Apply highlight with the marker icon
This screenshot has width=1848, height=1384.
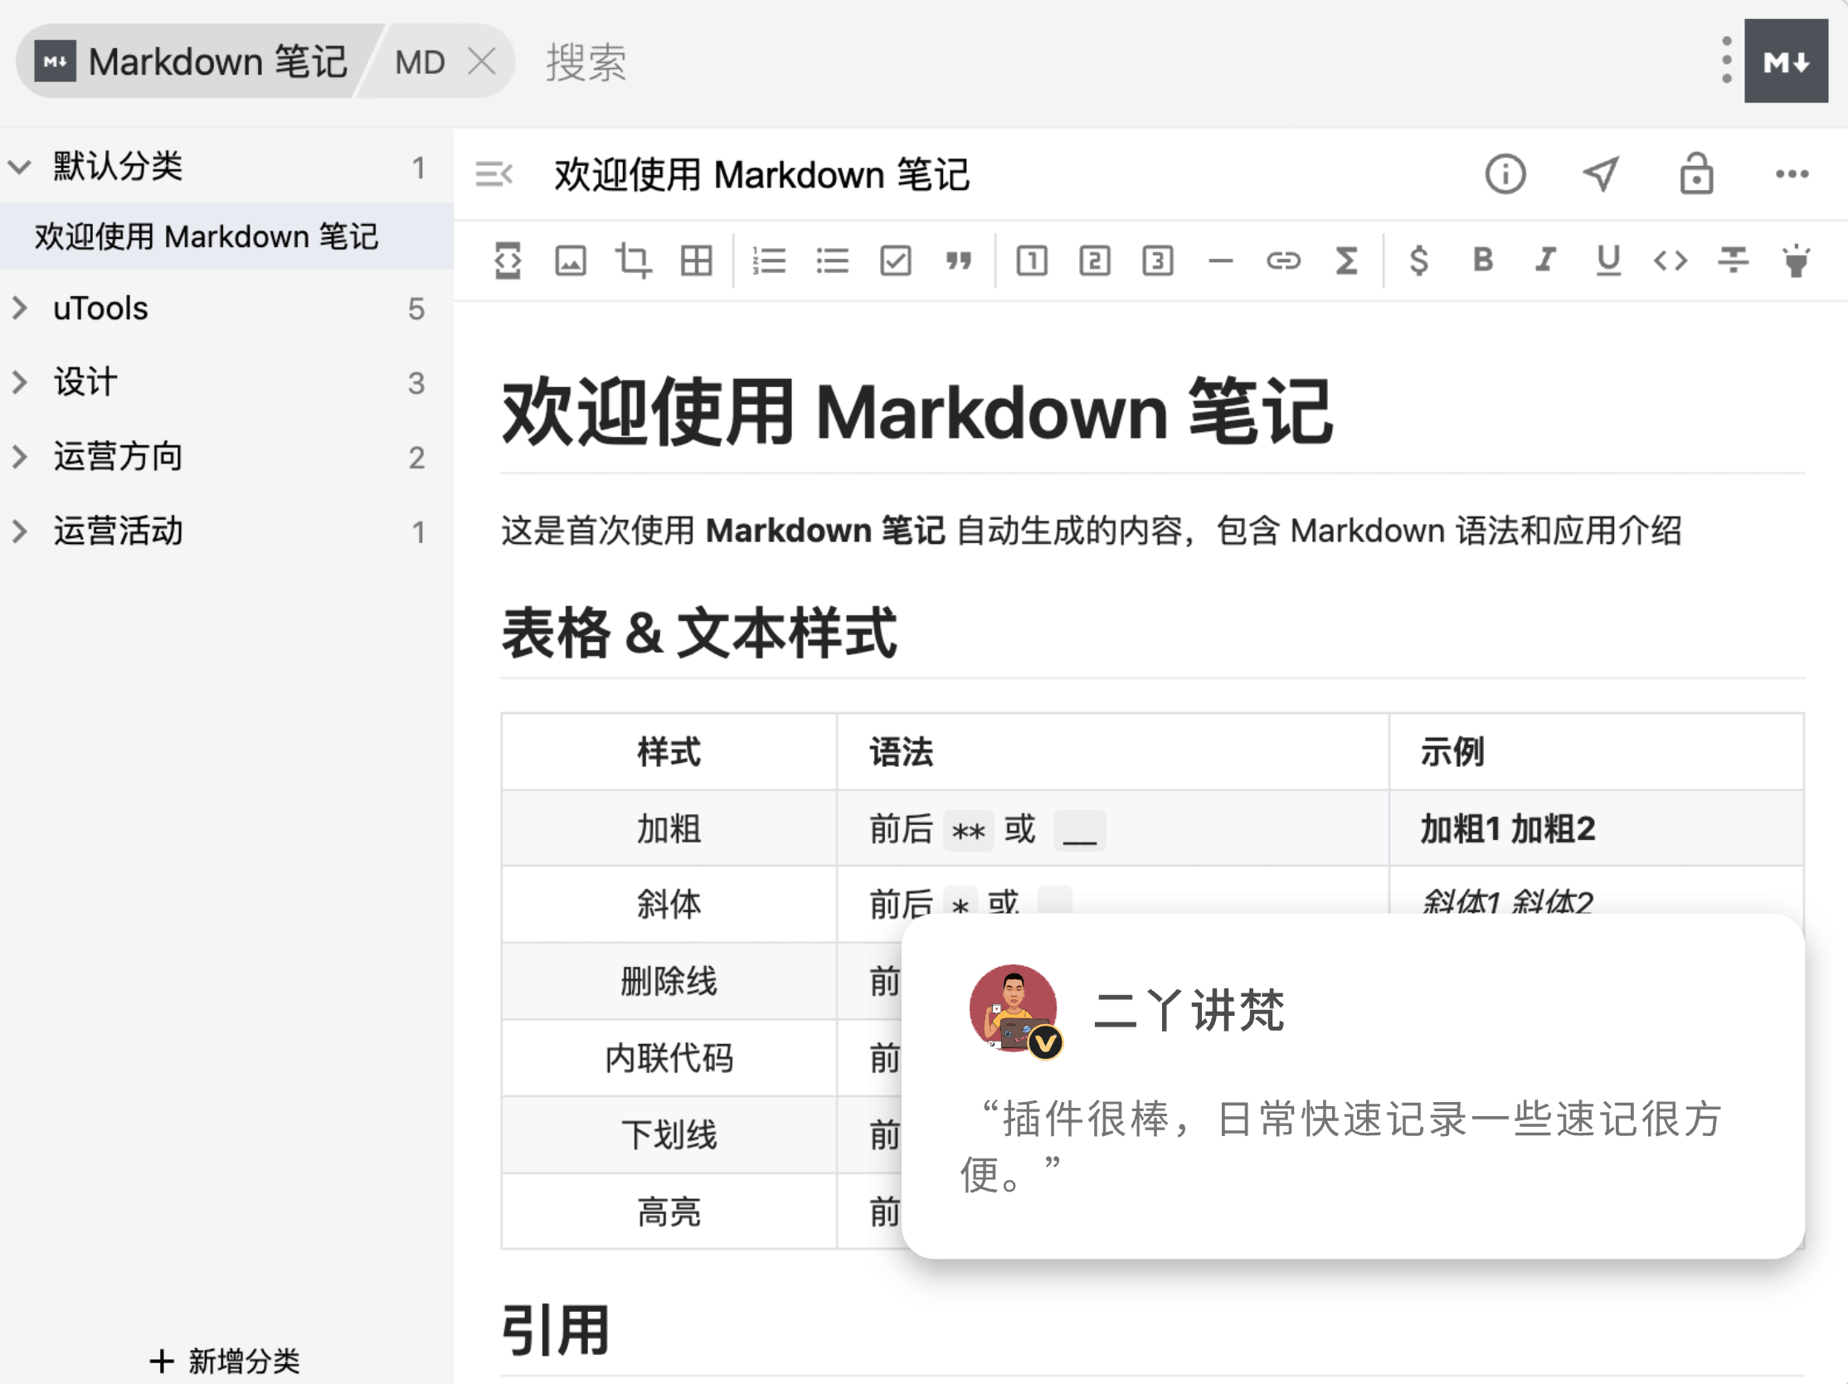(x=1796, y=260)
